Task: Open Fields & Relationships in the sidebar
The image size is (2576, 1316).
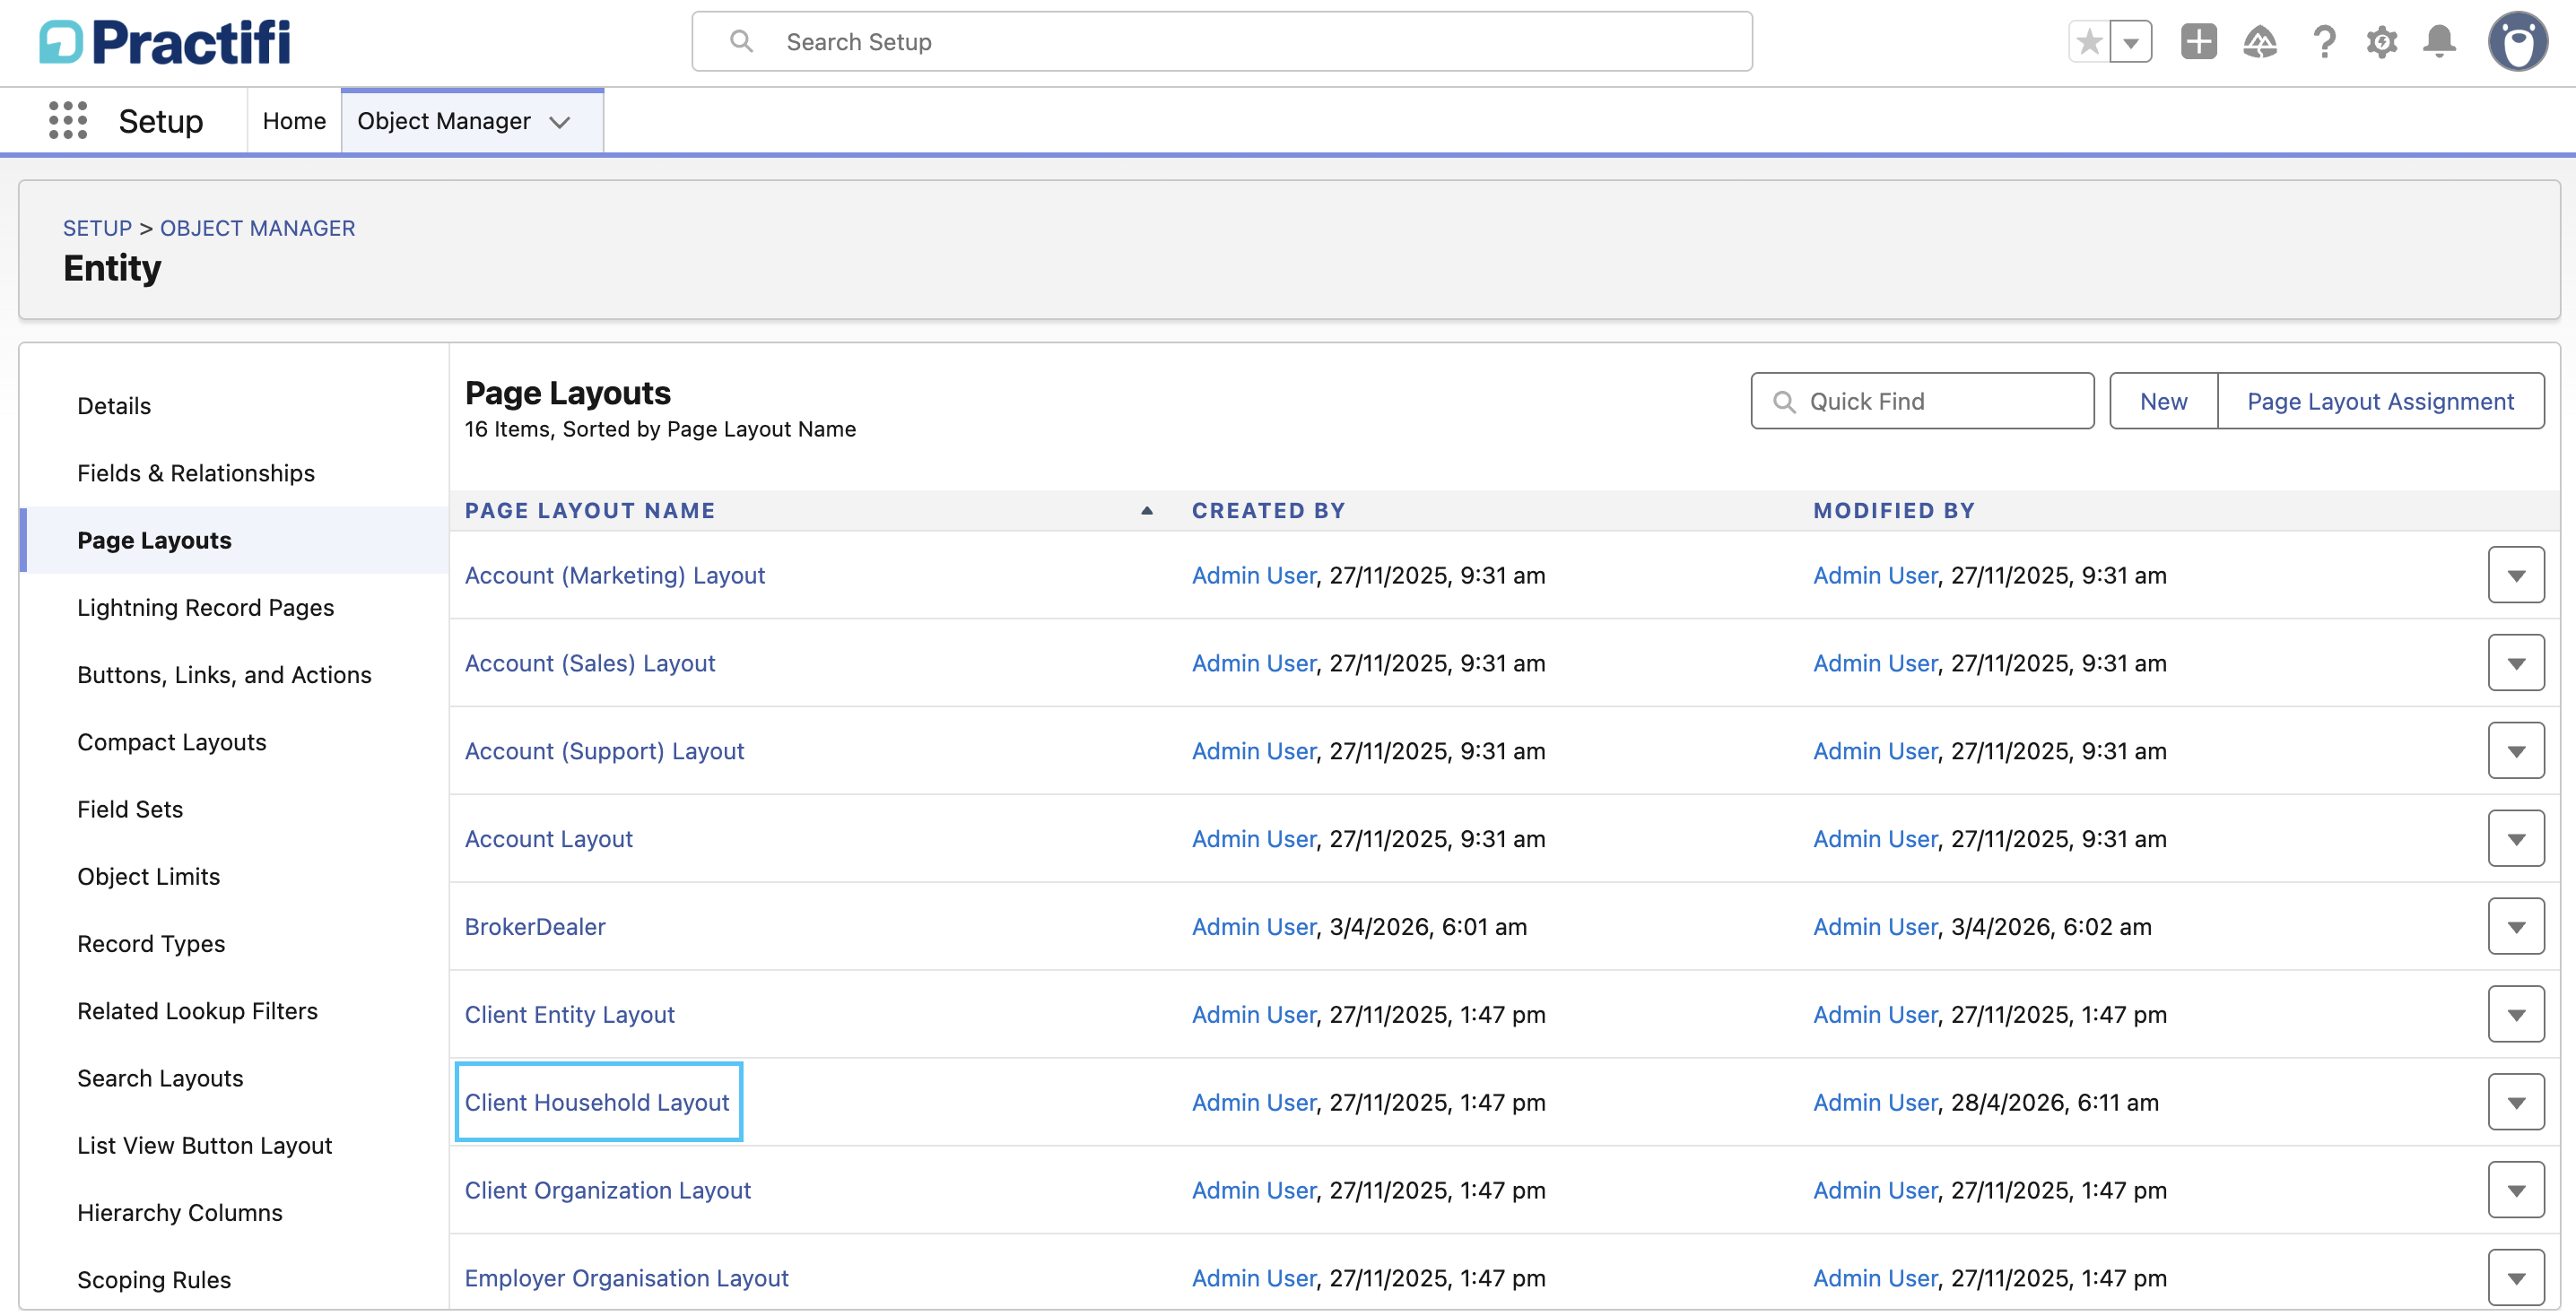Action: [x=196, y=472]
